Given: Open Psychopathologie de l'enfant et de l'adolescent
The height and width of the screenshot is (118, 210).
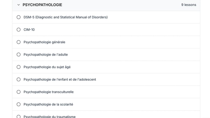Looking at the screenshot, I should [x=60, y=79].
